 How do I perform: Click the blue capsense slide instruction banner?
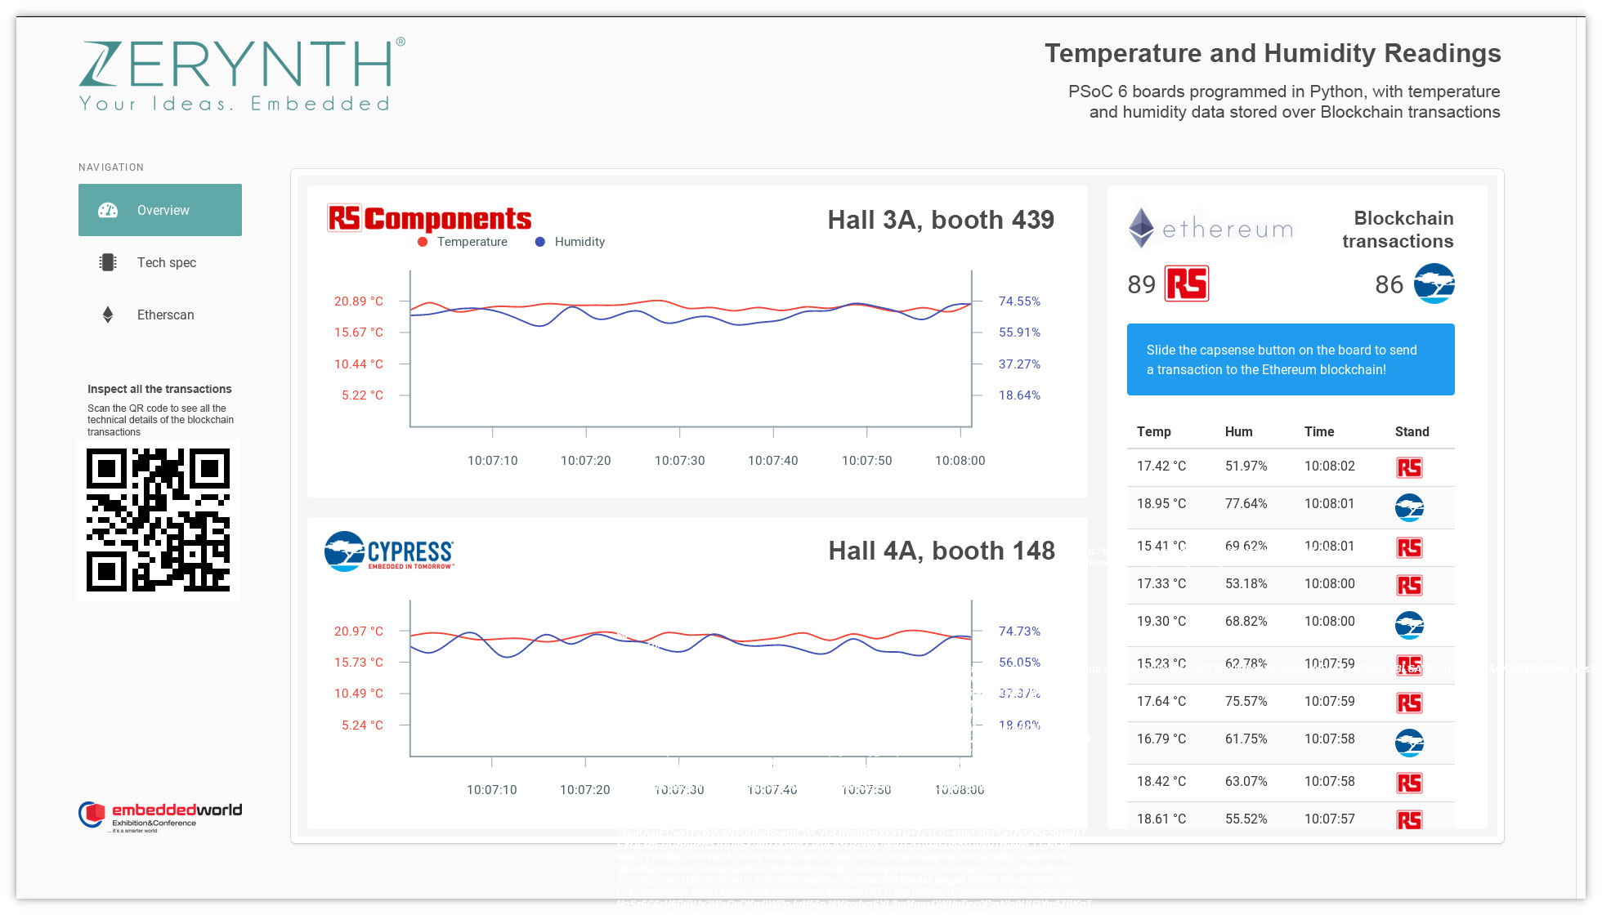[x=1291, y=359]
